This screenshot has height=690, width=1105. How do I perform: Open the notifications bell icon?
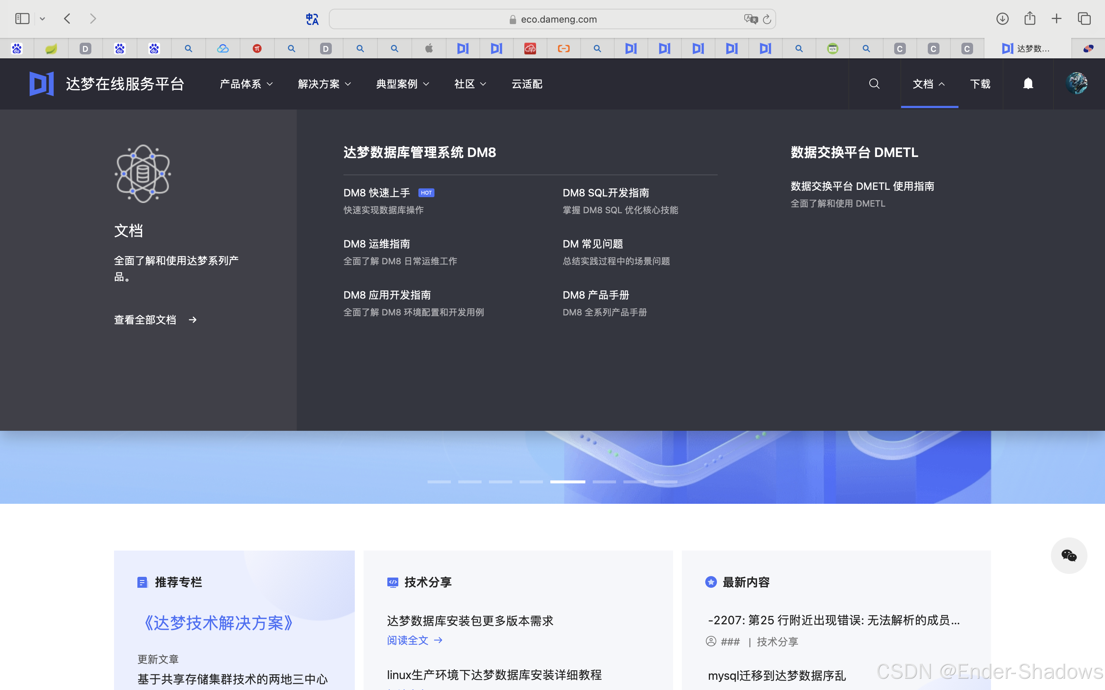1028,84
